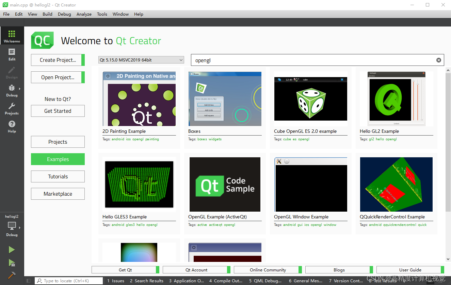
Task: Open the 5 QML Debugger pane
Action: pyautogui.click(x=265, y=281)
